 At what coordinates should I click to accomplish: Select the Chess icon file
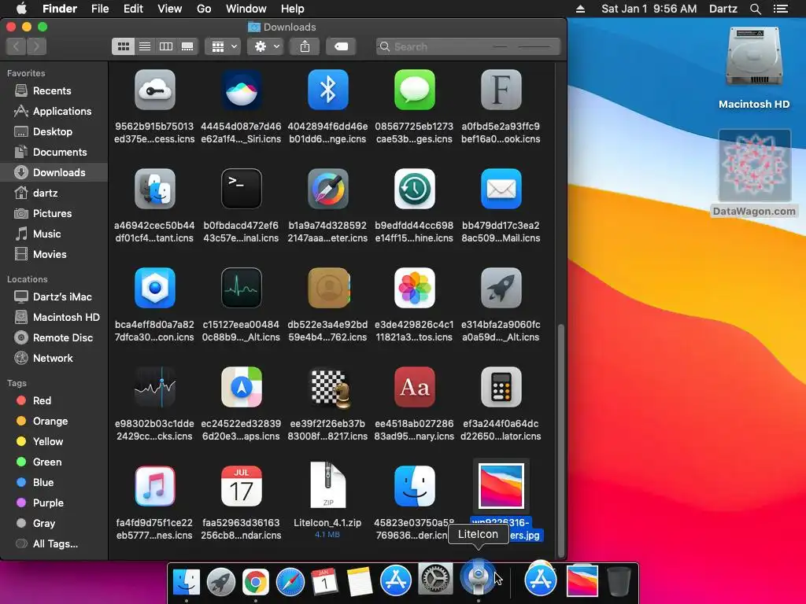(x=331, y=389)
